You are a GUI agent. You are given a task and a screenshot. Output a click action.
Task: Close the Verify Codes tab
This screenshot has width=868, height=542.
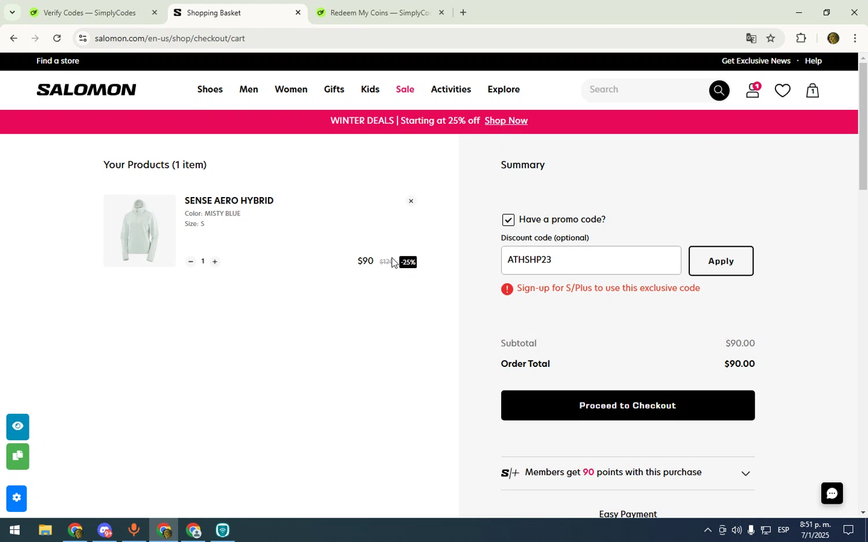click(154, 12)
